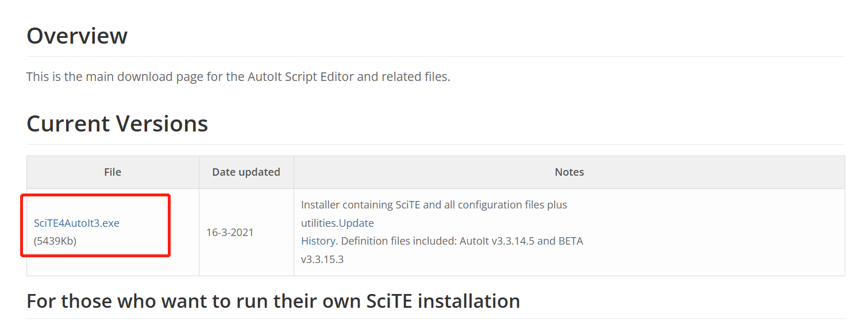Select the File column header
The image size is (851, 321).
113,172
